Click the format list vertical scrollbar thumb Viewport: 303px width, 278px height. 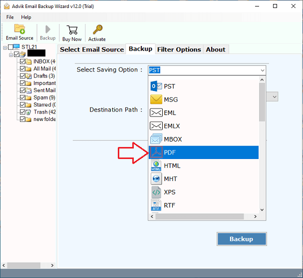(262, 102)
